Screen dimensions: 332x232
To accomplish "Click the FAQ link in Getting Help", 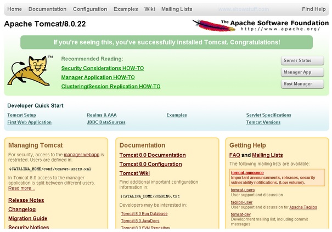I will pos(235,155).
